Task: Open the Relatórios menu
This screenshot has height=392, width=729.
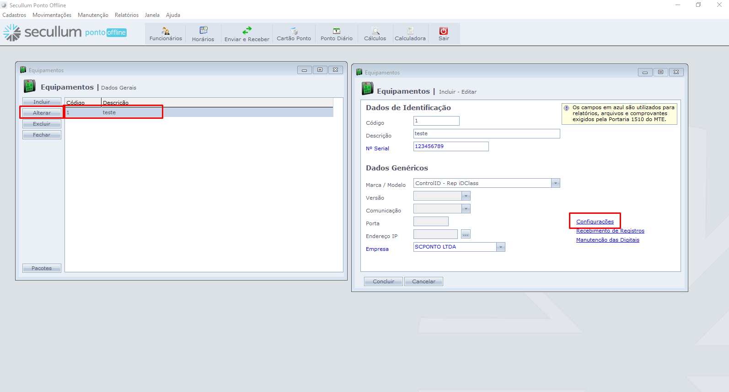Action: tap(127, 15)
